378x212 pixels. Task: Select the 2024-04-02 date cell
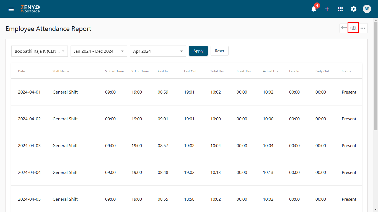click(29, 119)
